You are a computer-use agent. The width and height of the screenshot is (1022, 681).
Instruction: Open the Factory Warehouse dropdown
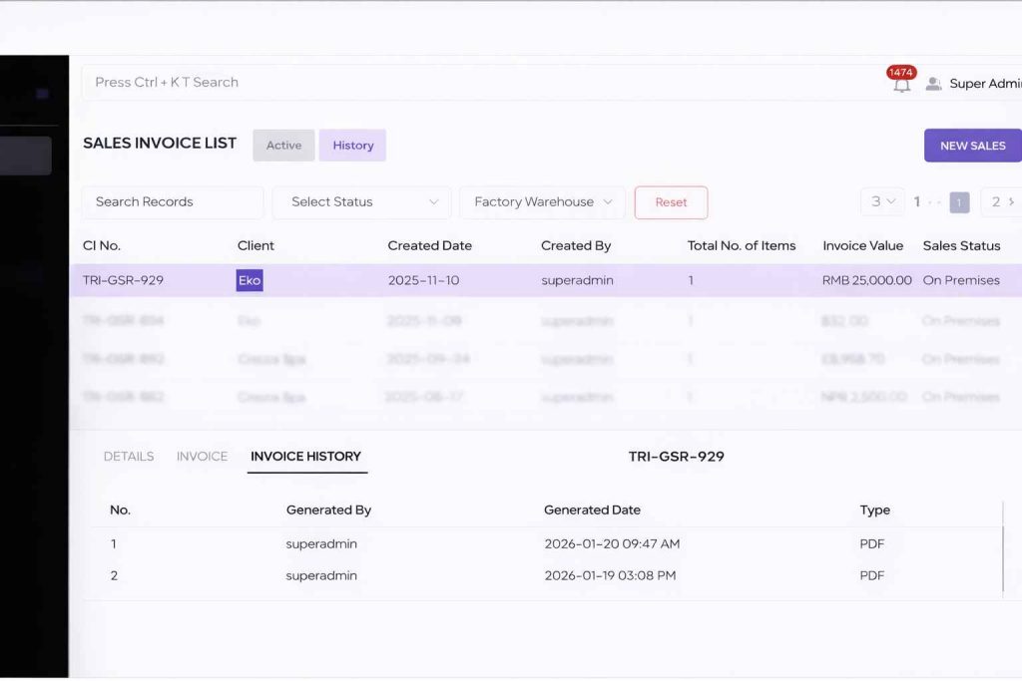tap(542, 201)
